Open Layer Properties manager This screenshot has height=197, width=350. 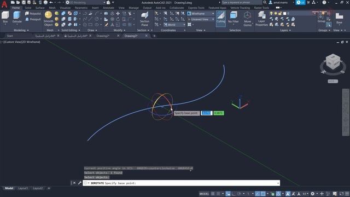coord(261,19)
